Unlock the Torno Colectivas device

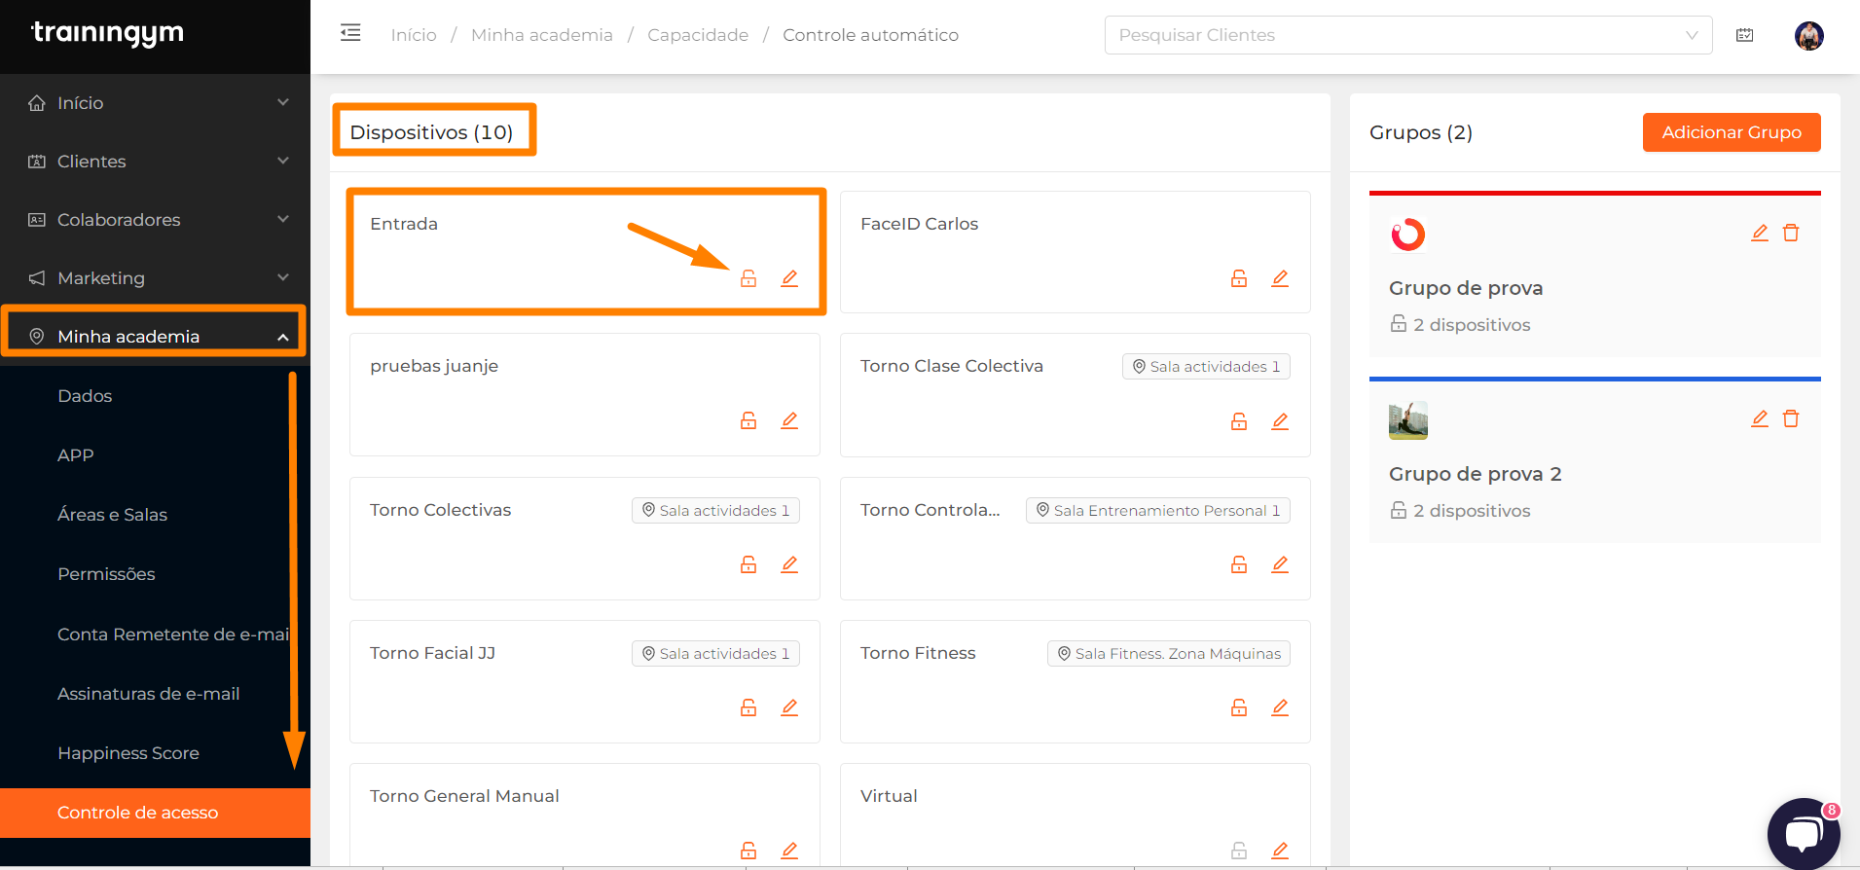click(x=748, y=564)
